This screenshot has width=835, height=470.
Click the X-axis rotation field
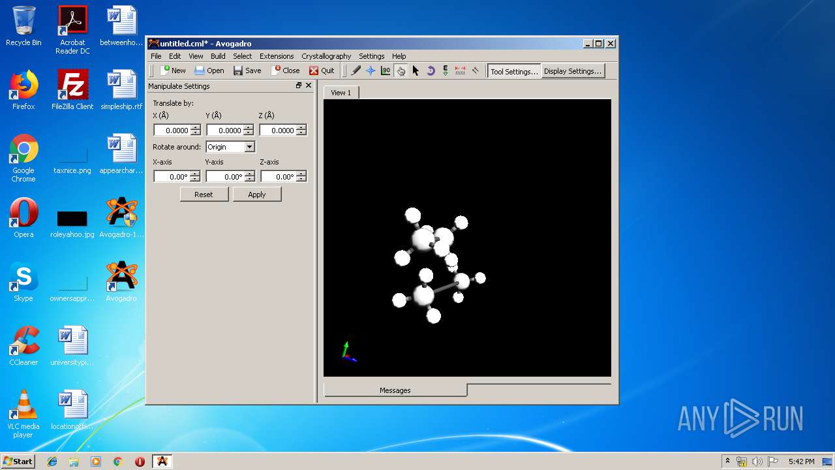point(172,176)
